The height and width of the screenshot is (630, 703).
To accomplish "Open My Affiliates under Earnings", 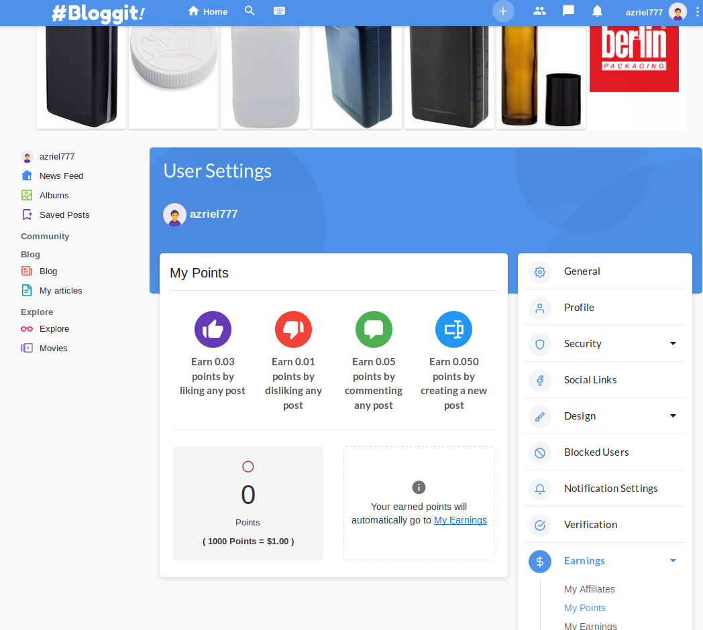I will point(589,589).
